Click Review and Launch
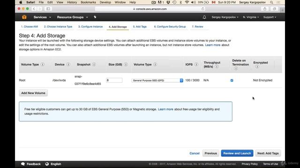 coord(237,154)
